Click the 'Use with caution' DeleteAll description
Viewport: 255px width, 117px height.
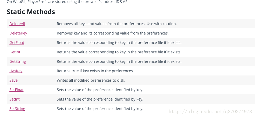(x=116, y=24)
